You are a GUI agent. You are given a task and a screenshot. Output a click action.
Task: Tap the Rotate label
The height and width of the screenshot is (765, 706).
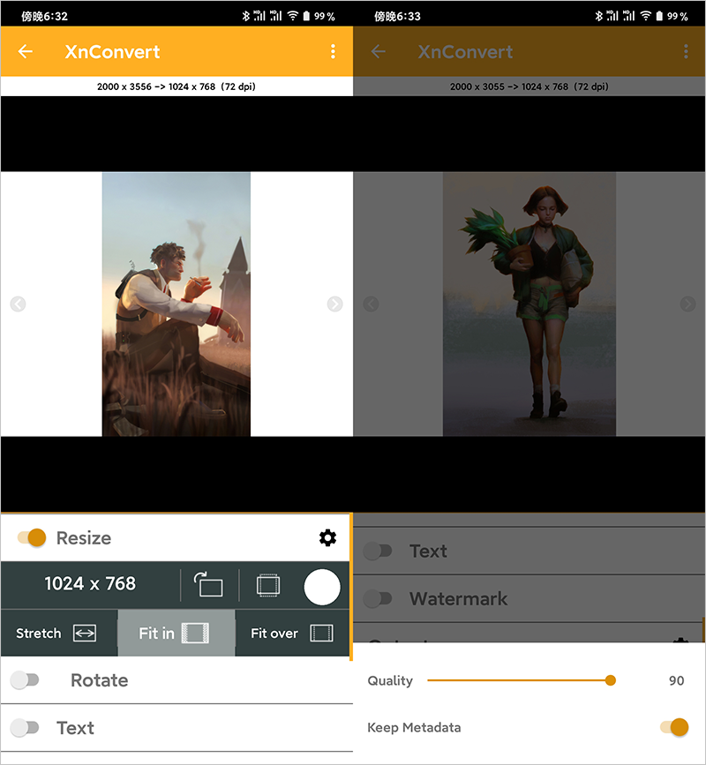[x=100, y=680]
